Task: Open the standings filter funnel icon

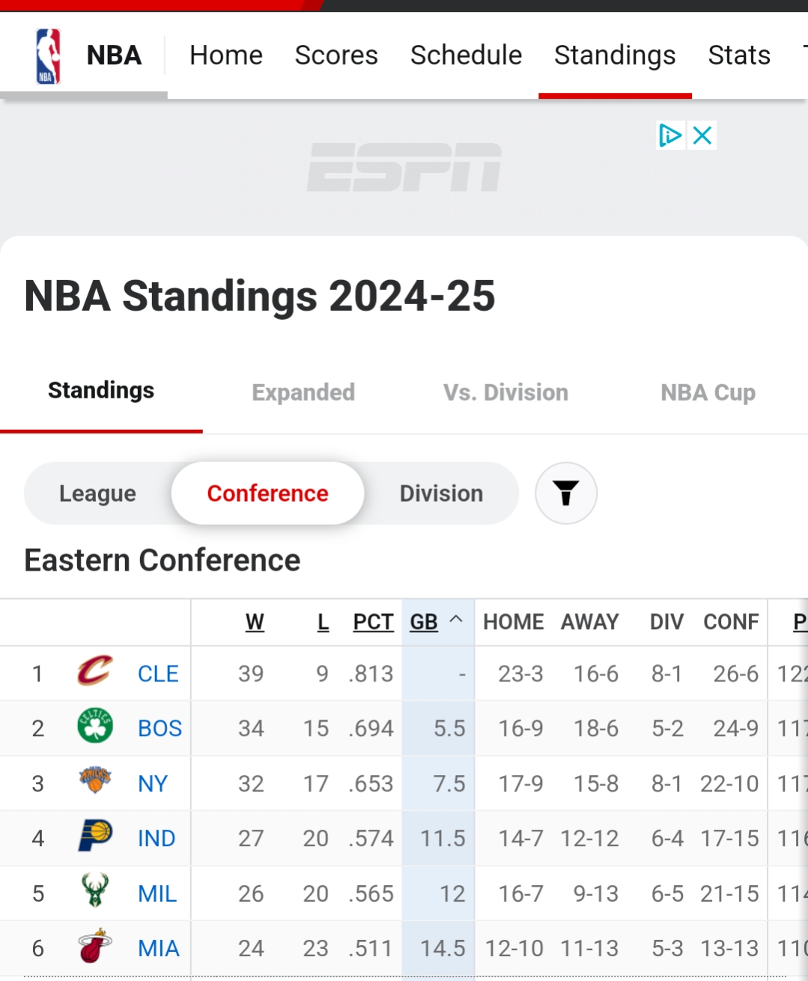Action: click(566, 493)
